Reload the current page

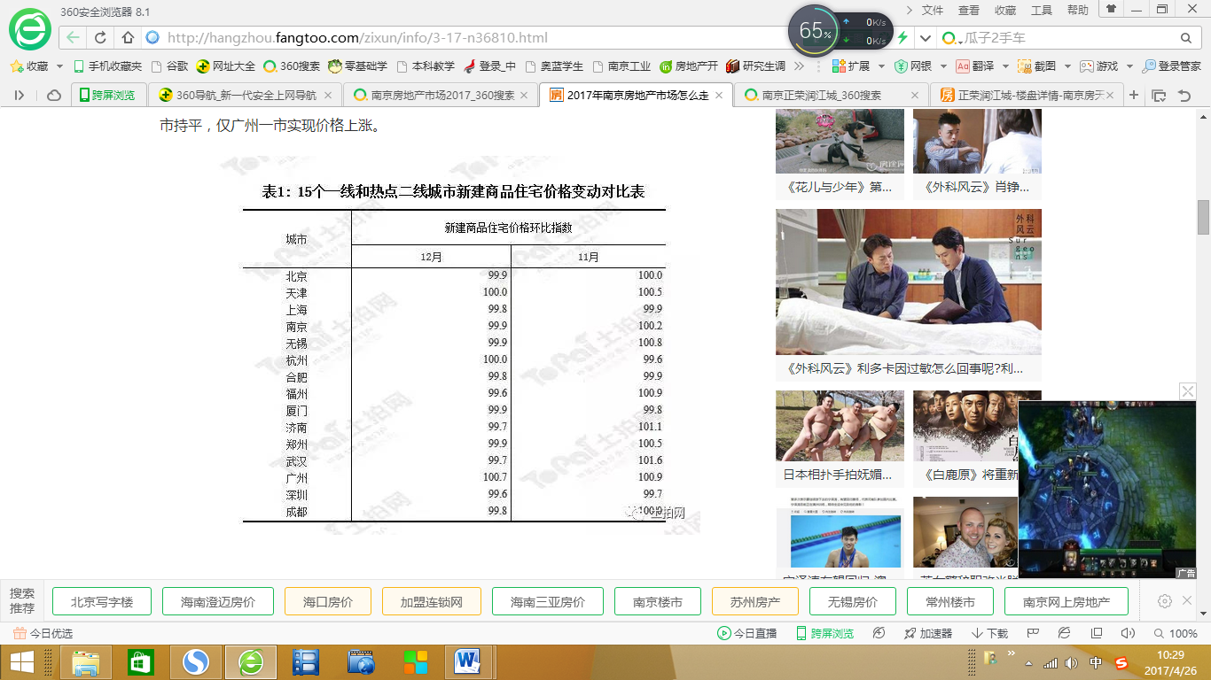pyautogui.click(x=100, y=38)
